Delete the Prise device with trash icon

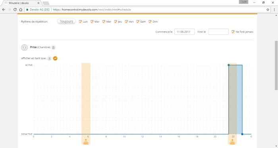53,47
